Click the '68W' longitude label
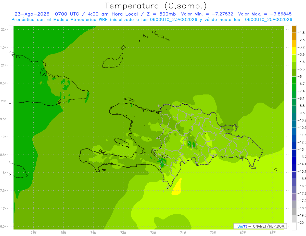 273,232
